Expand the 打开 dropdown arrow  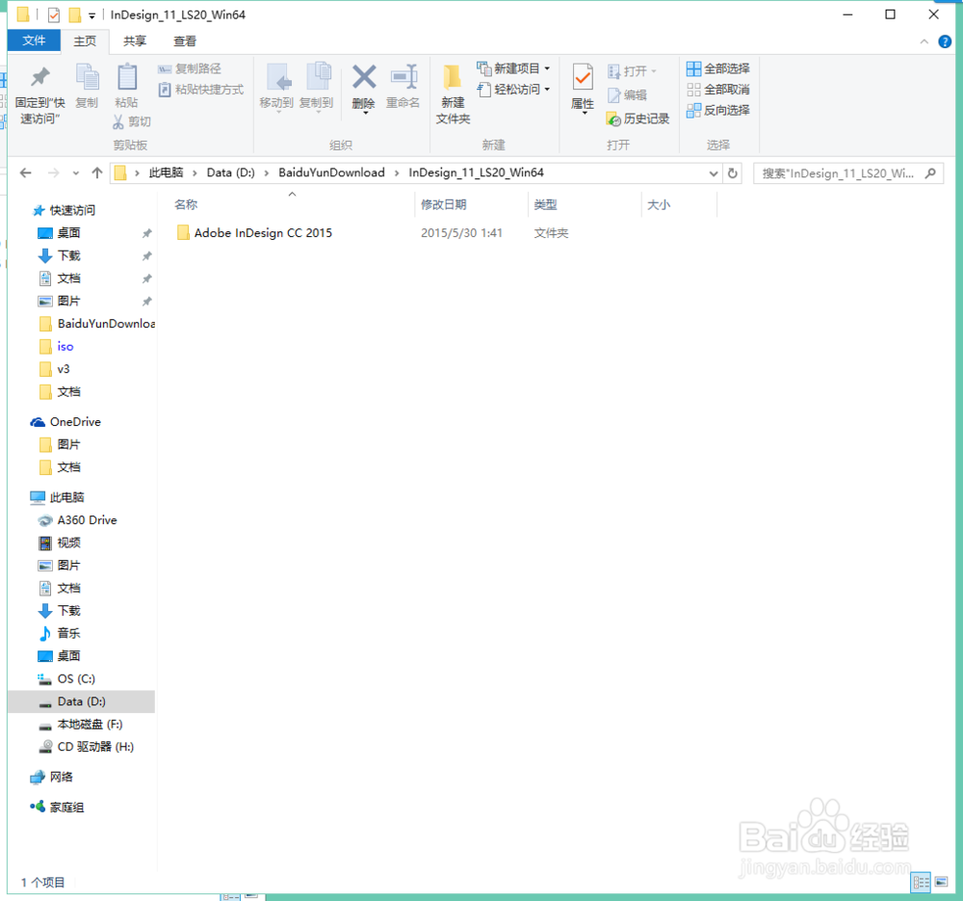tap(653, 70)
